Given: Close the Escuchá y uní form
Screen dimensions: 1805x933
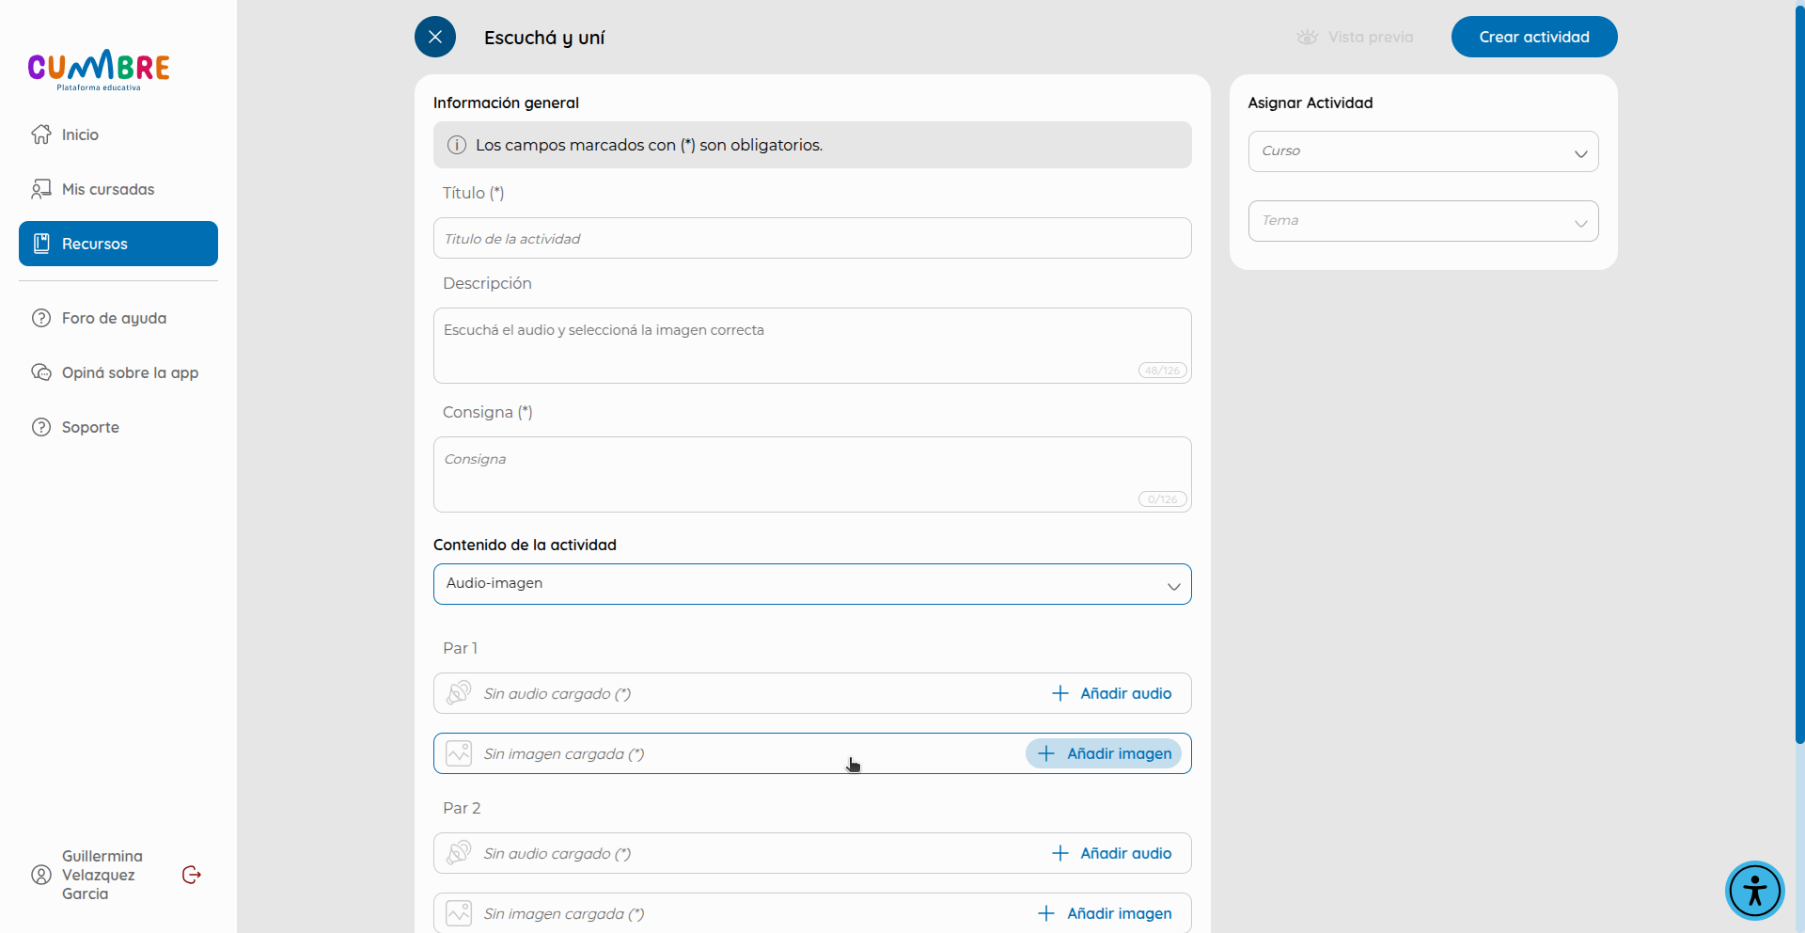Looking at the screenshot, I should [435, 37].
